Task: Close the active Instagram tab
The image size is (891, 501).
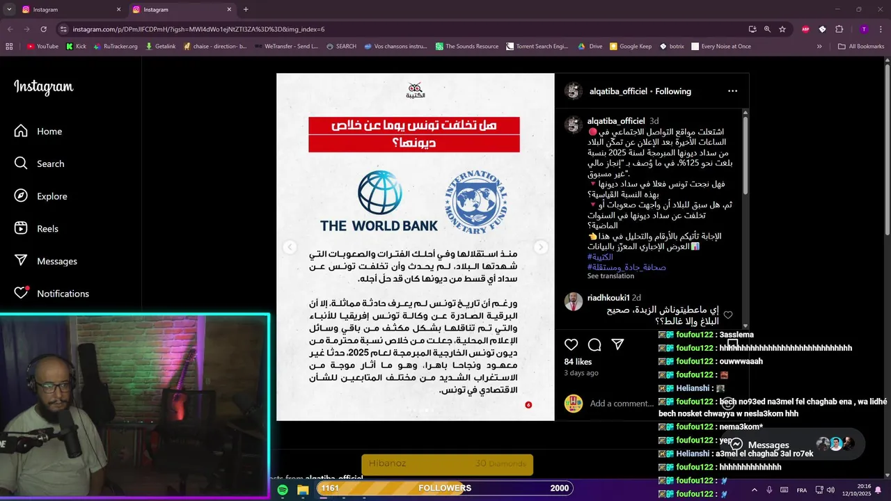Action: coord(229,10)
